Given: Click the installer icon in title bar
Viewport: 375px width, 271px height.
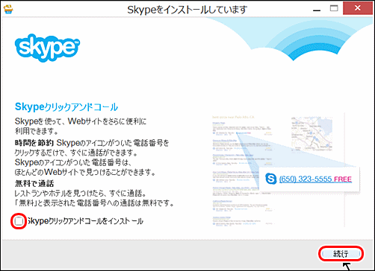Looking at the screenshot, I should click(x=8, y=9).
